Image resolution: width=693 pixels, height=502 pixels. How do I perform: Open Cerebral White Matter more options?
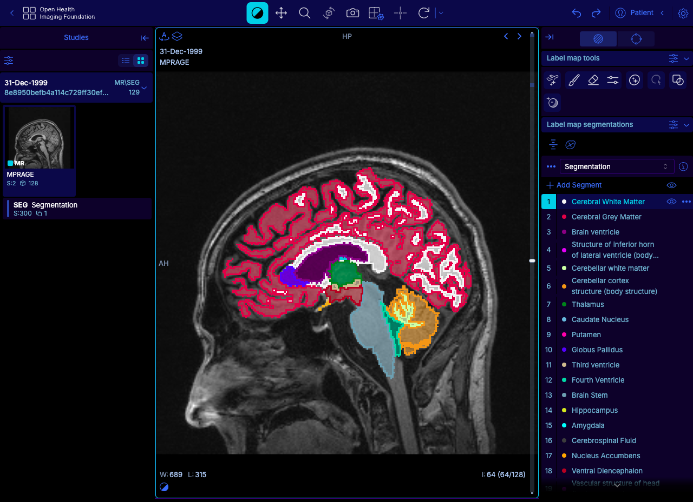[687, 202]
